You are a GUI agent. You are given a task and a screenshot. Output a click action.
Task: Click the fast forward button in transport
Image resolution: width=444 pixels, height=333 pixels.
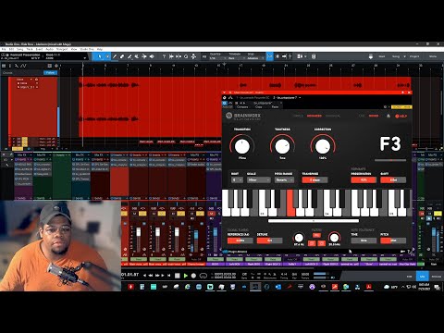(157, 276)
